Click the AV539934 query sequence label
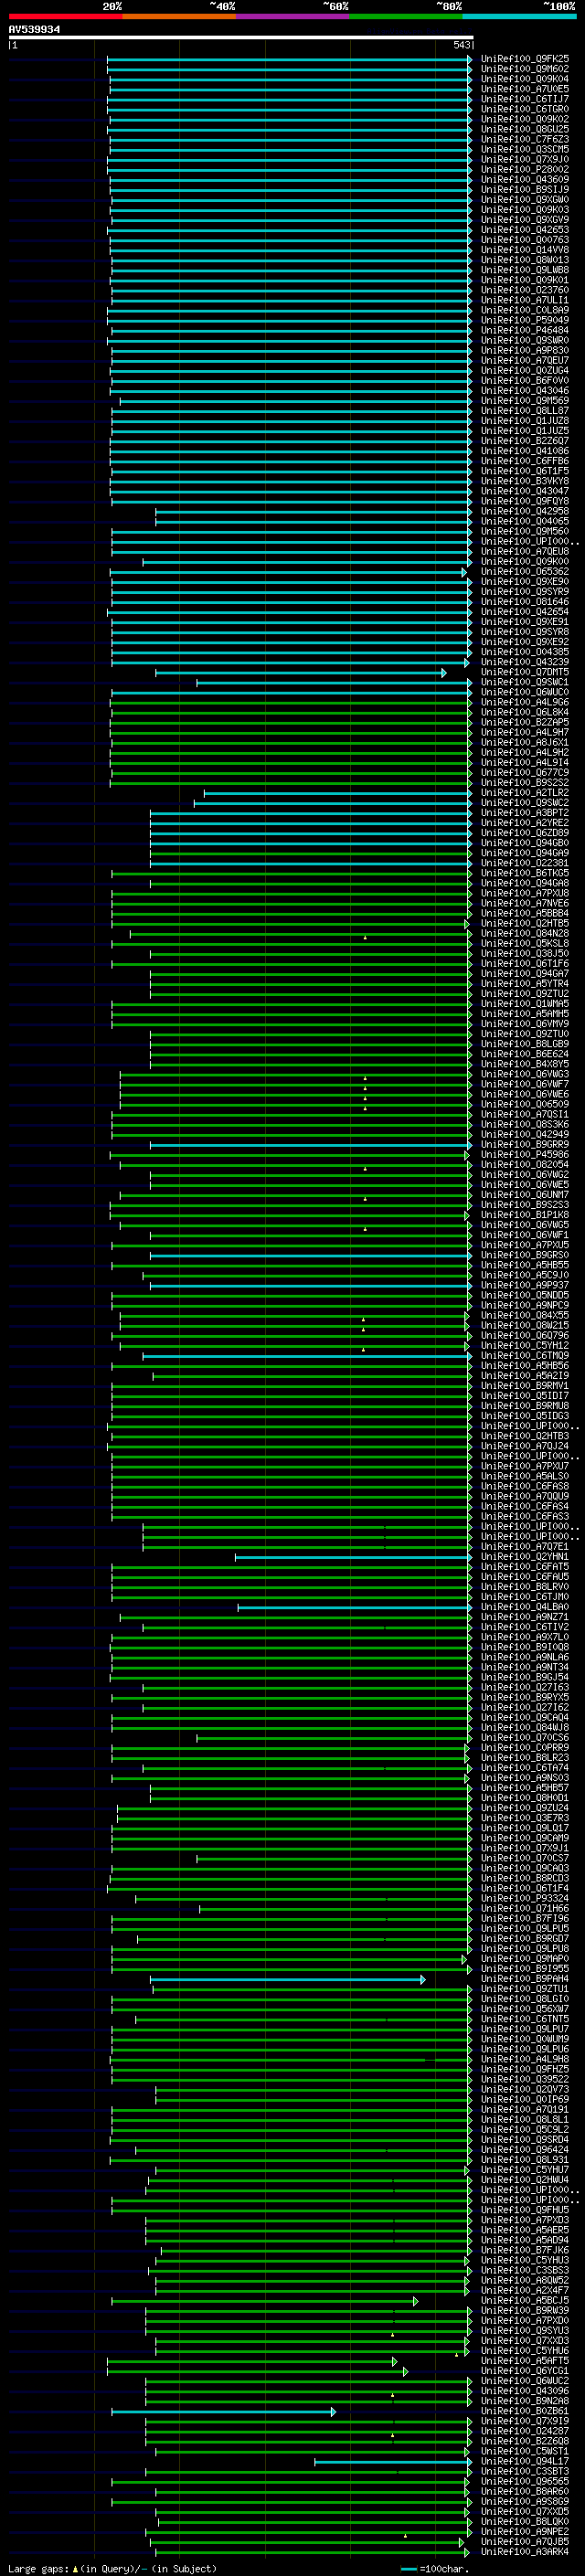Screen dimensions: 585x2576 (x=34, y=30)
